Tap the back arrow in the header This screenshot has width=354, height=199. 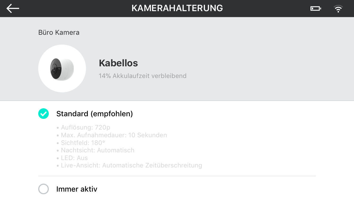(13, 8)
